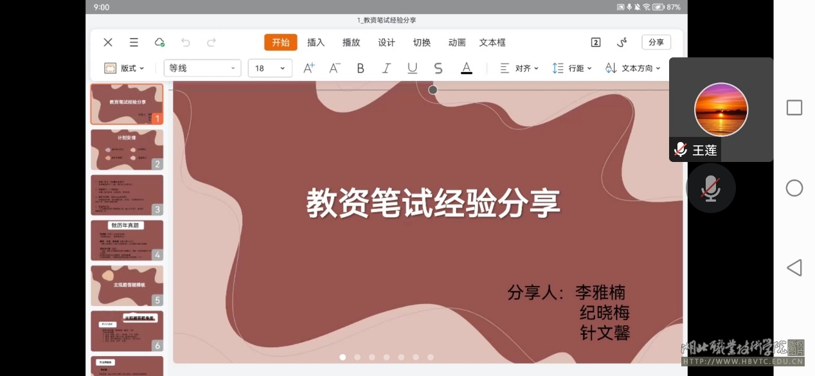Increase font size with A+ icon

(x=309, y=68)
